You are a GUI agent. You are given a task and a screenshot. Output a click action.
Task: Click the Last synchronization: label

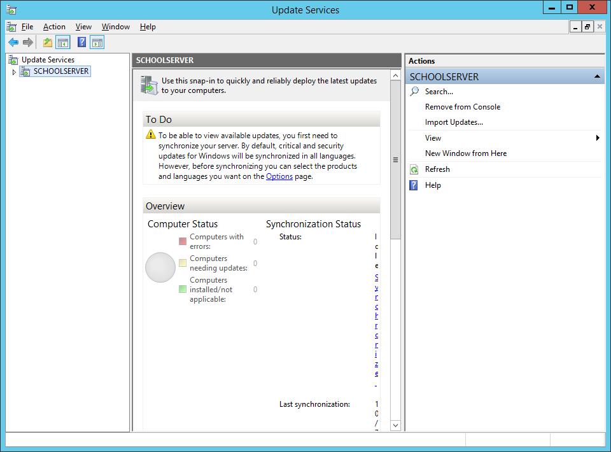(314, 404)
